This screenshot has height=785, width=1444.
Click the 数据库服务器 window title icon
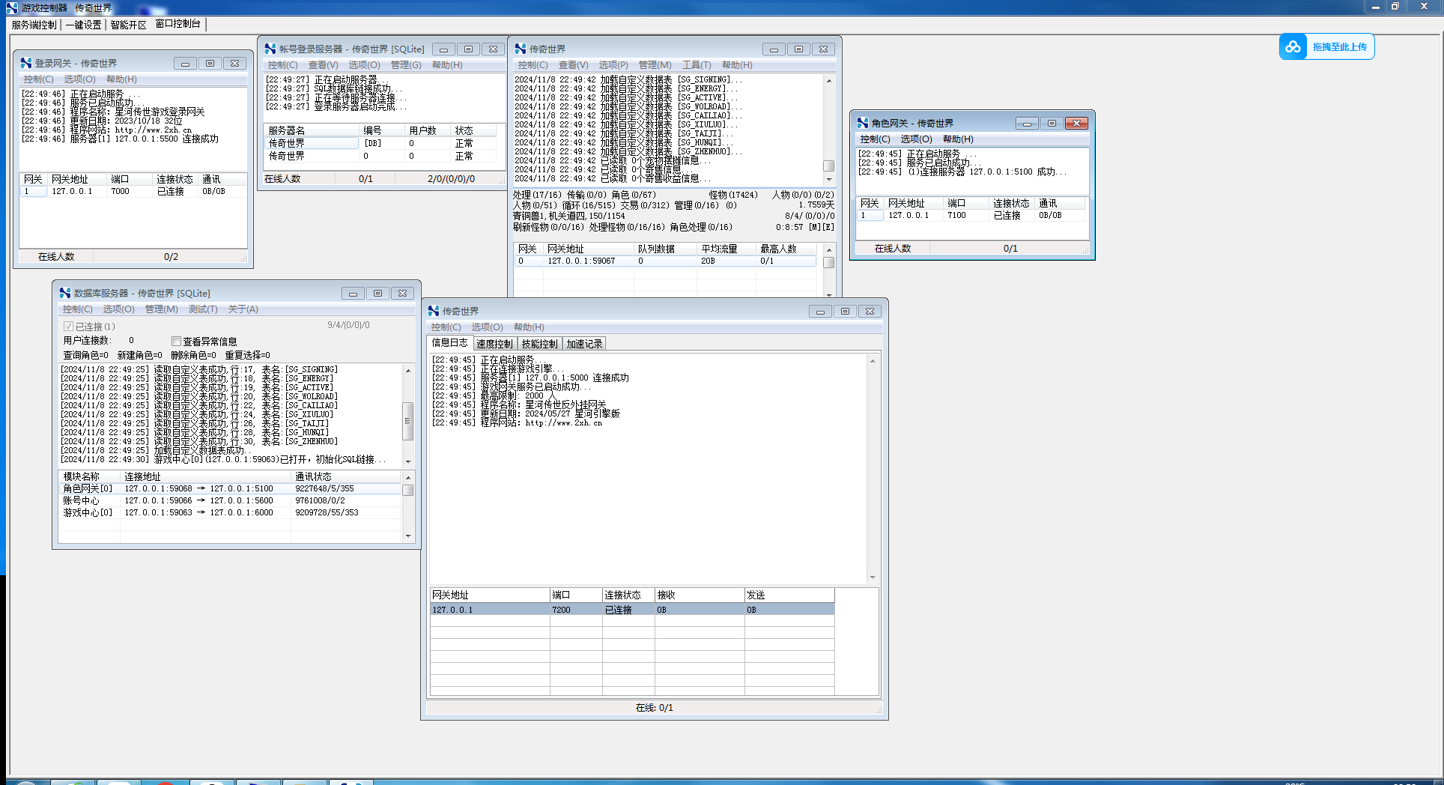65,293
